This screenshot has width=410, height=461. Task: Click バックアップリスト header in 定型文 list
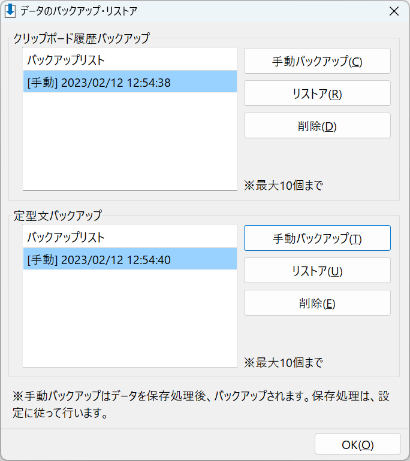click(66, 237)
